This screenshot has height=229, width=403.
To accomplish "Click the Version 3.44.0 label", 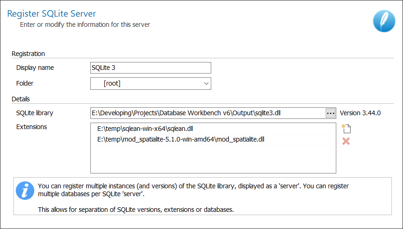I will 360,113.
